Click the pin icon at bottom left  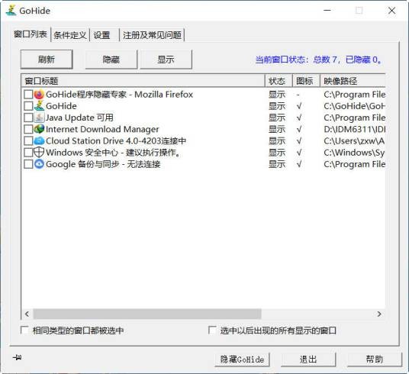click(x=18, y=357)
